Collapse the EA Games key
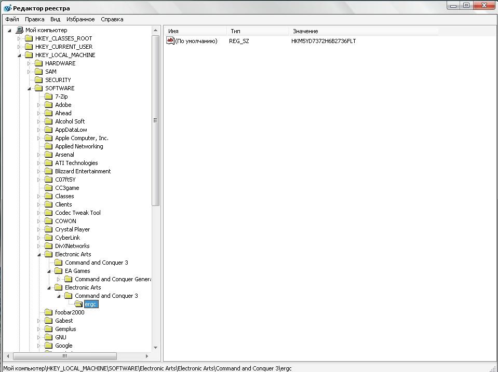This screenshot has width=498, height=372. tap(49, 271)
